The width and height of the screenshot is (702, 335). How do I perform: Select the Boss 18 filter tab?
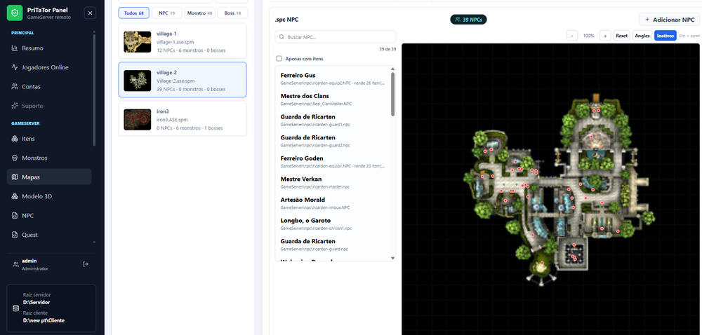tap(232, 13)
